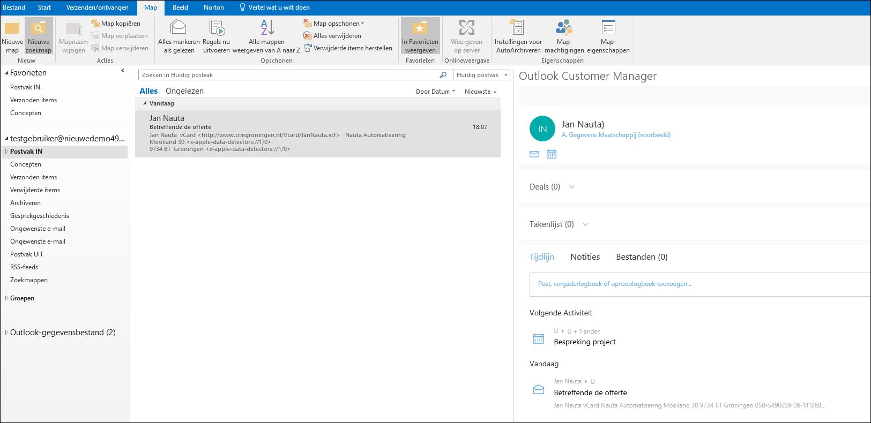This screenshot has height=423, width=871.
Task: Switch to Verzenden/ontvangen tab
Action: click(x=98, y=7)
